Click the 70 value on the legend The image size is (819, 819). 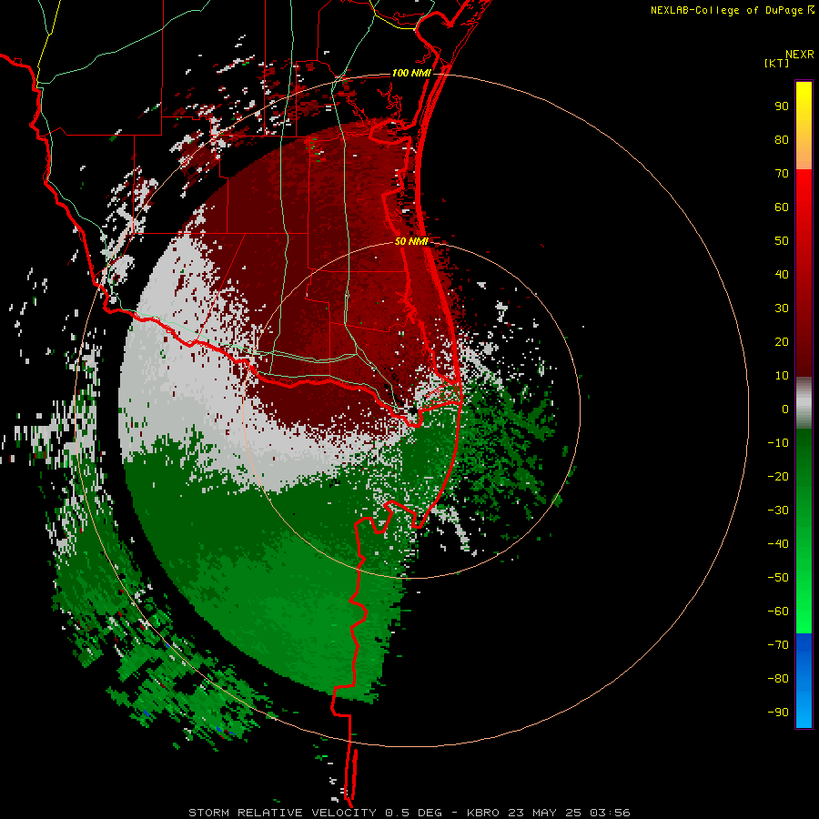pyautogui.click(x=782, y=174)
